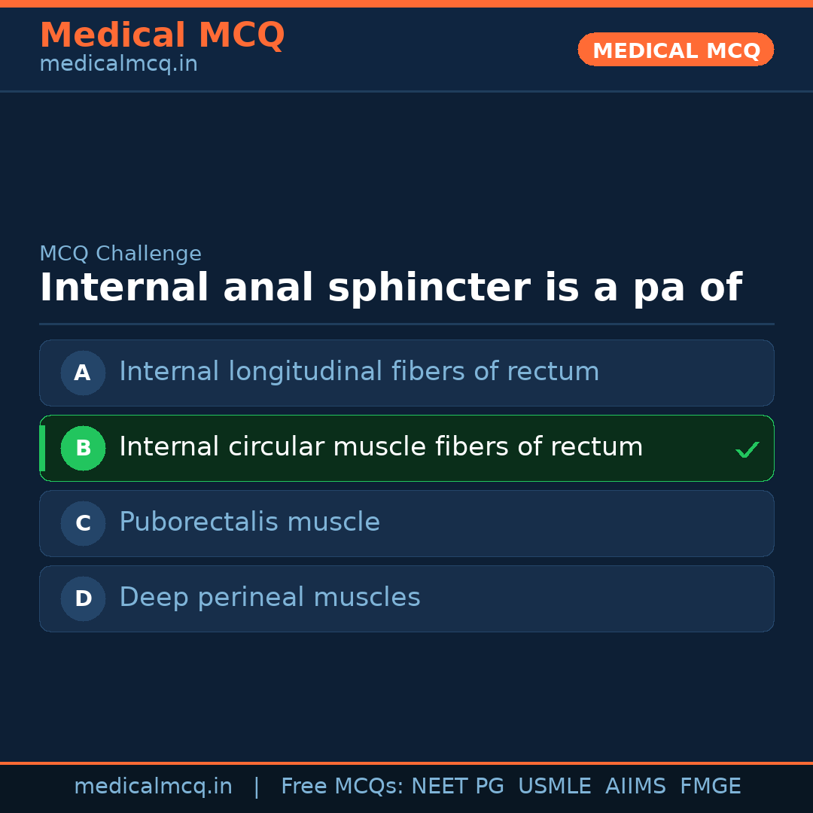
Task: Click the letter A circle badge
Action: (x=83, y=373)
